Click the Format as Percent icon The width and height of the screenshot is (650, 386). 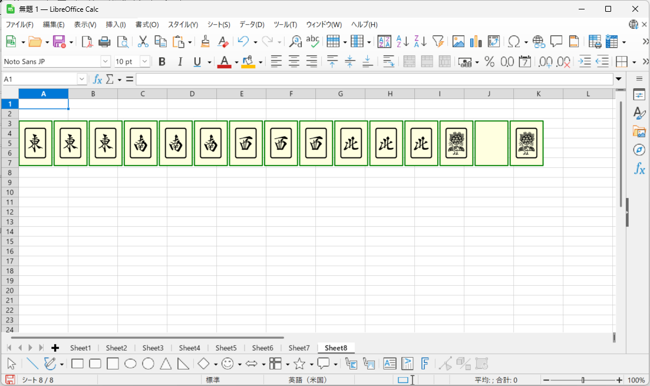pyautogui.click(x=489, y=61)
